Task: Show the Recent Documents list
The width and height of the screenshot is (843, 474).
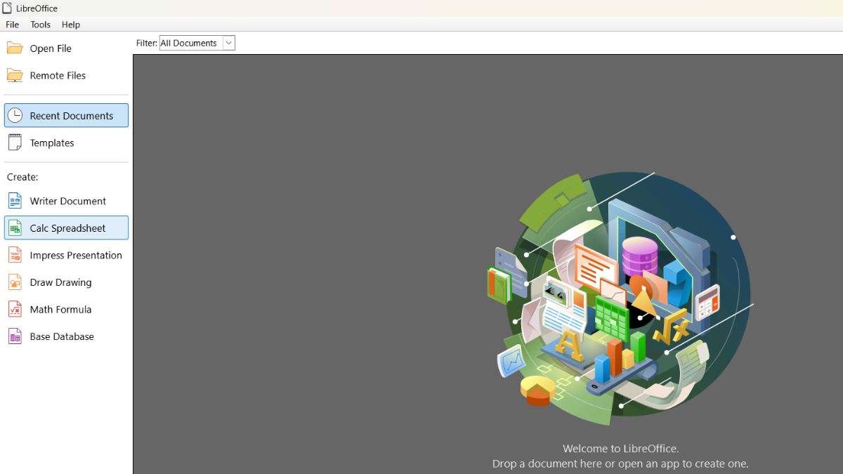Action: pyautogui.click(x=67, y=116)
